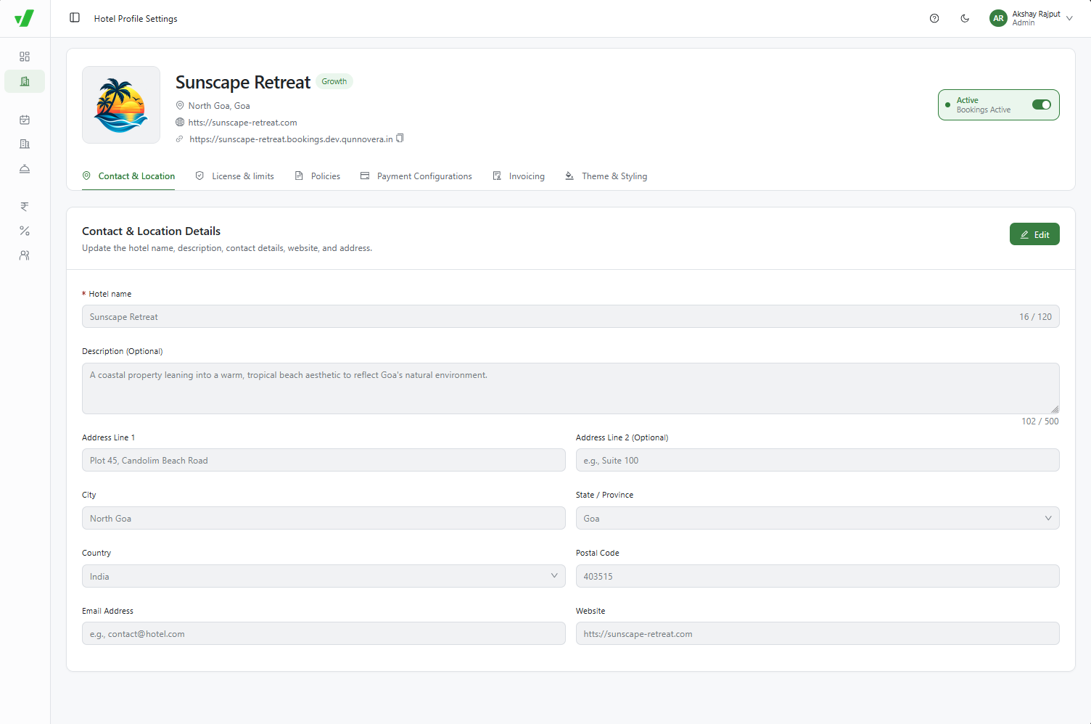Focus the Address Line 1 field
This screenshot has width=1091, height=724.
point(324,460)
